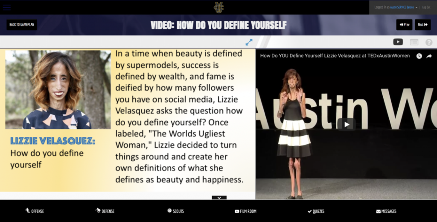
Task: Open the hamburger menu in top-left corner
Action: pyautogui.click(x=7, y=7)
